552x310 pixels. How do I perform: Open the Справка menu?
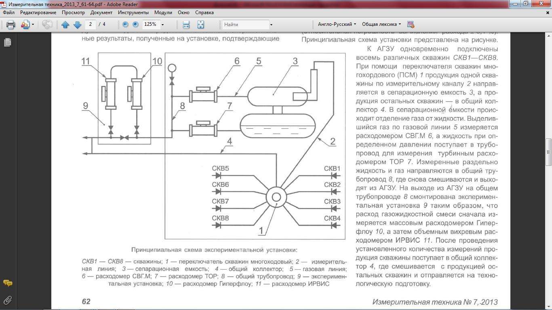coord(204,13)
